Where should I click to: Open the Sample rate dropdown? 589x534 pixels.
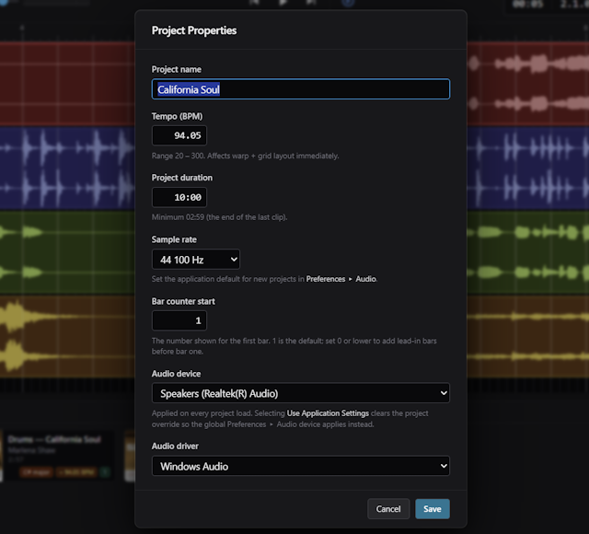pyautogui.click(x=196, y=260)
